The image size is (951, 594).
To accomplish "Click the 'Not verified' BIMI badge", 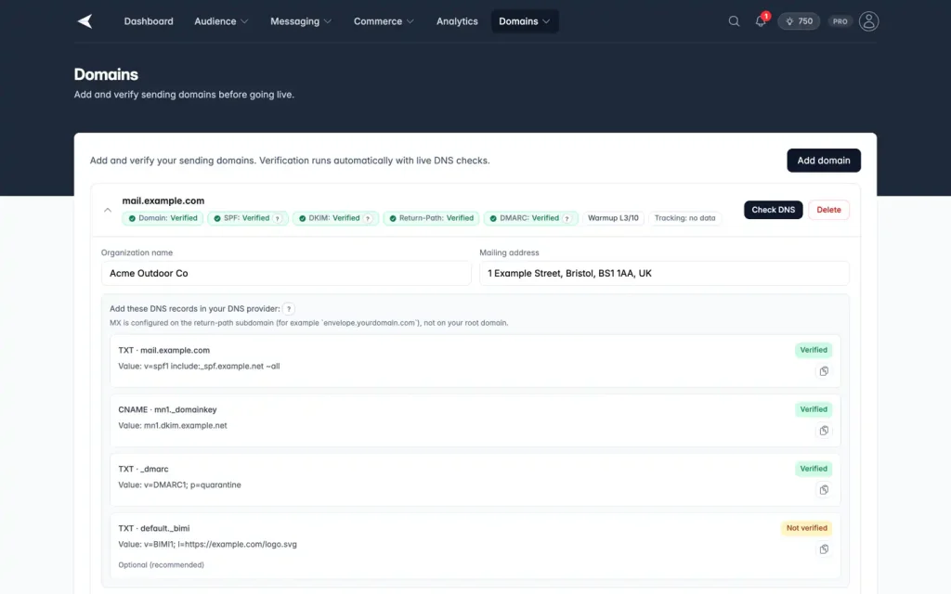I will pos(807,528).
